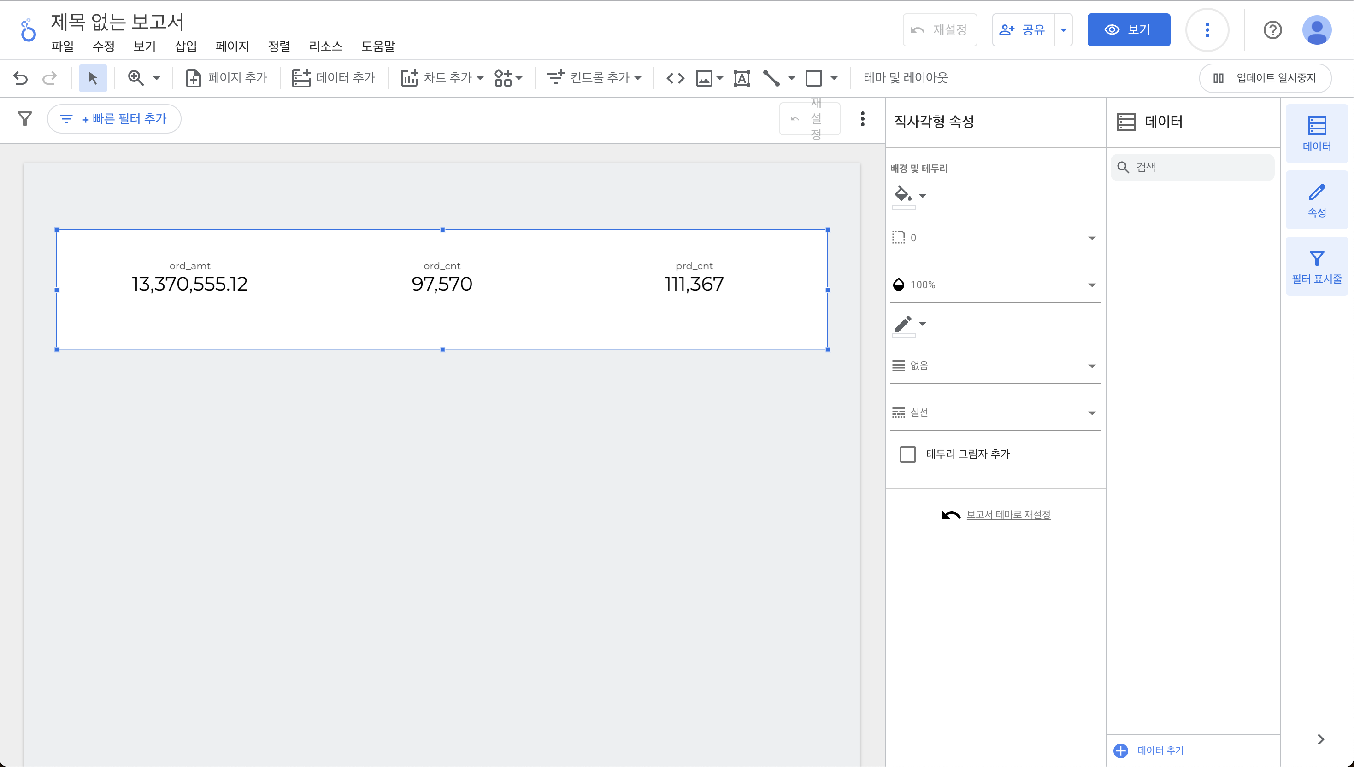Click the rectangle shape tool
The image size is (1354, 767).
[x=813, y=78]
